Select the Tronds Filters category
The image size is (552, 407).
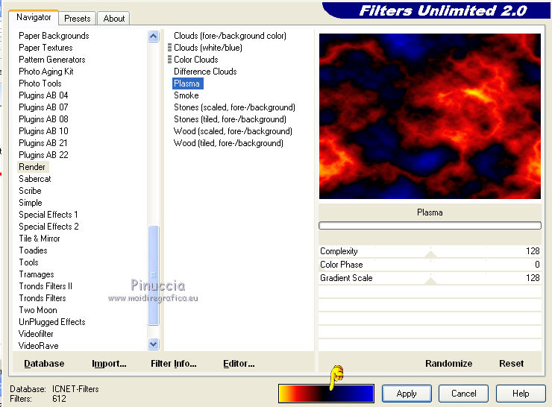click(x=43, y=298)
